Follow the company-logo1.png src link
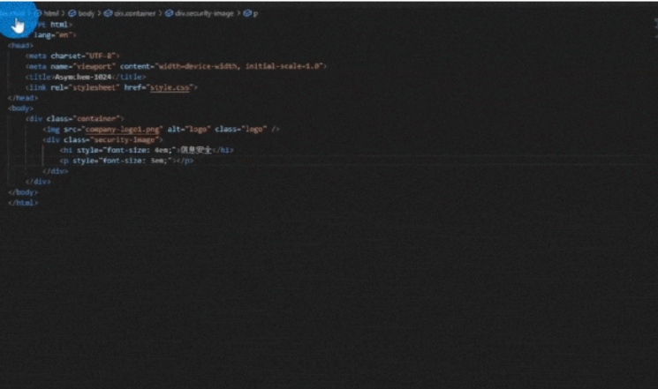Viewport: 658px width, 389px height. tap(120, 129)
